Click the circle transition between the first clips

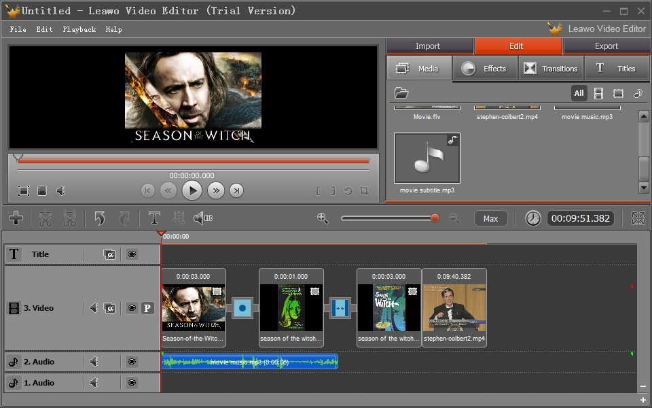click(x=242, y=309)
